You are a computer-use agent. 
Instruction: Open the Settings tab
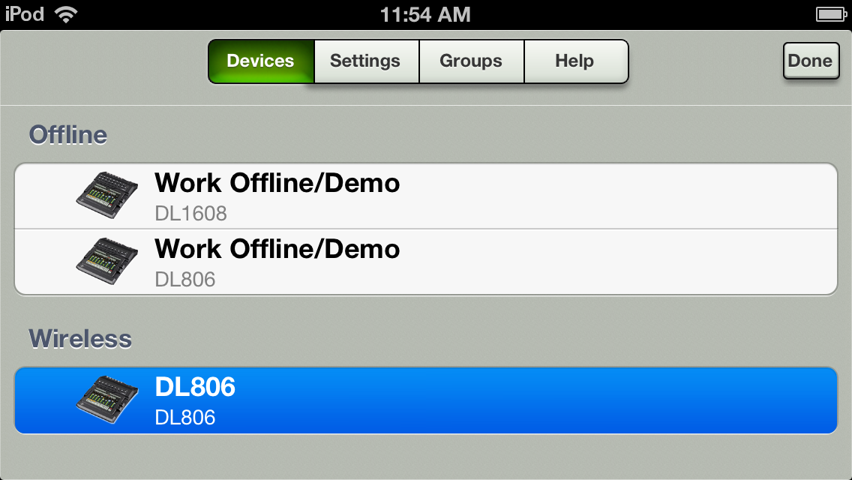366,61
